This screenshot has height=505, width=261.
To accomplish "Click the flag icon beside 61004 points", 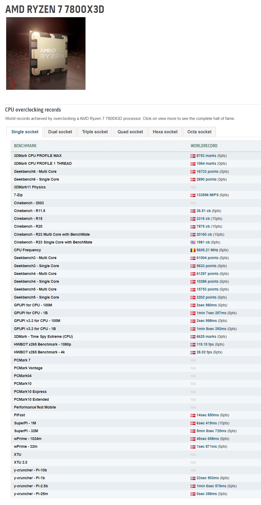I will pyautogui.click(x=193, y=258).
